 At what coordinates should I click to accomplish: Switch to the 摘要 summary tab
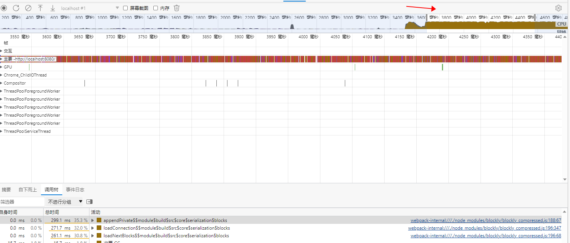click(x=6, y=189)
